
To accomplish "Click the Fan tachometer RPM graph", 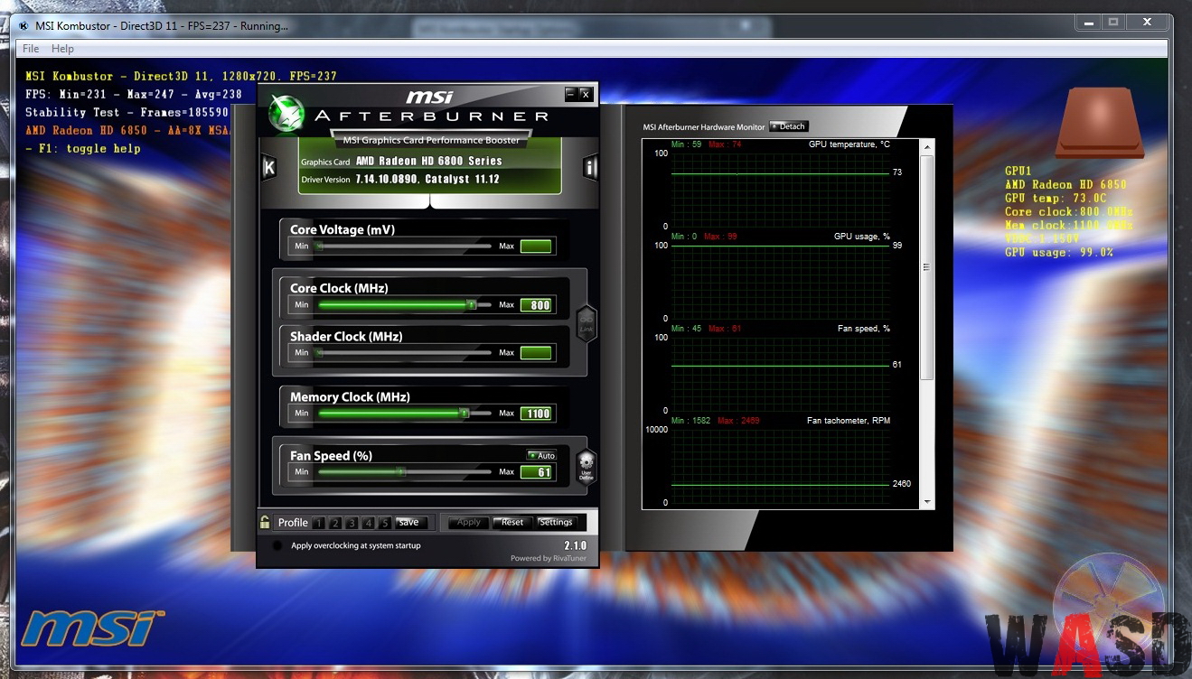I will 781,466.
